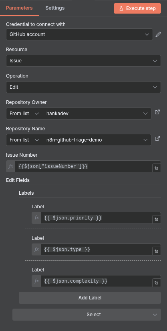Click the $json.type label expression field
Image resolution: width=167 pixels, height=331 pixels.
point(97,249)
